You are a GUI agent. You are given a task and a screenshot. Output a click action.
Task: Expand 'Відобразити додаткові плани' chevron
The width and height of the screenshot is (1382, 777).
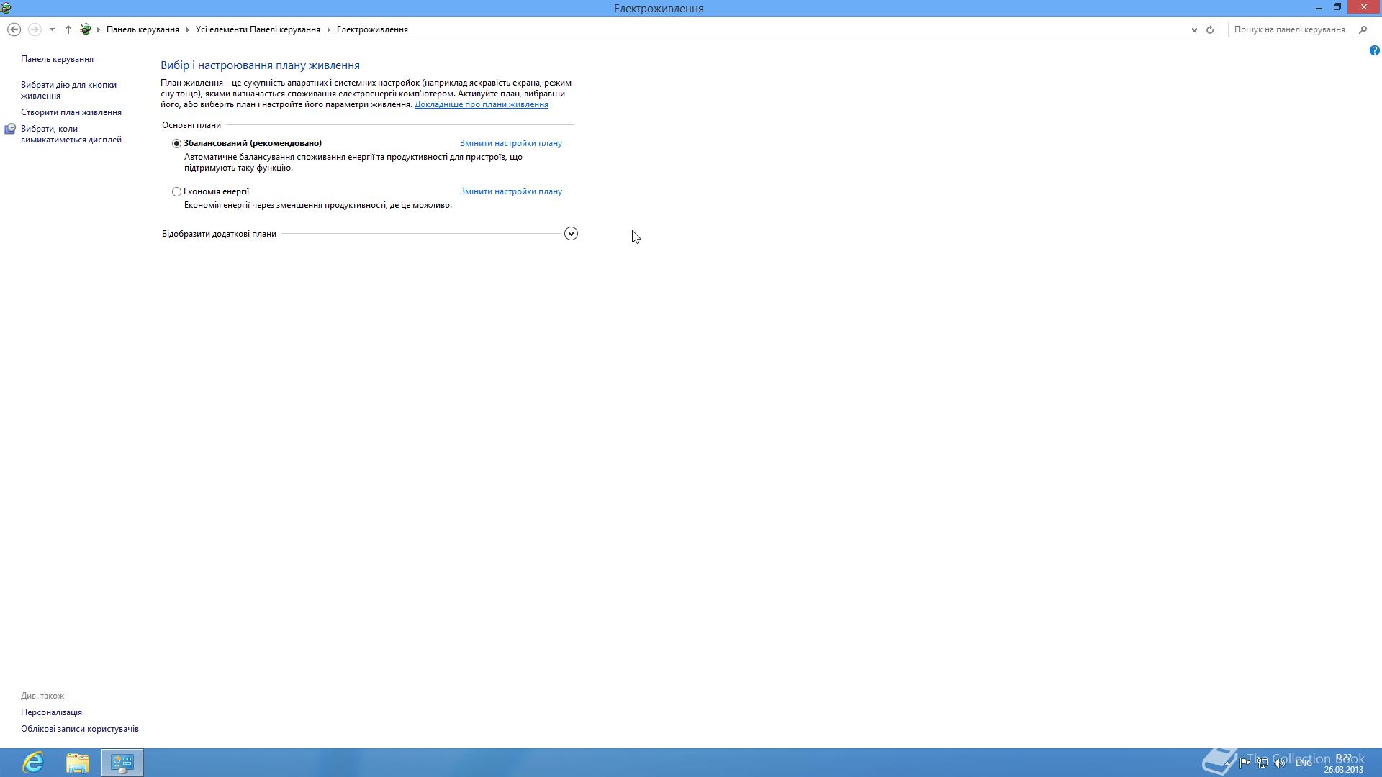pos(571,234)
